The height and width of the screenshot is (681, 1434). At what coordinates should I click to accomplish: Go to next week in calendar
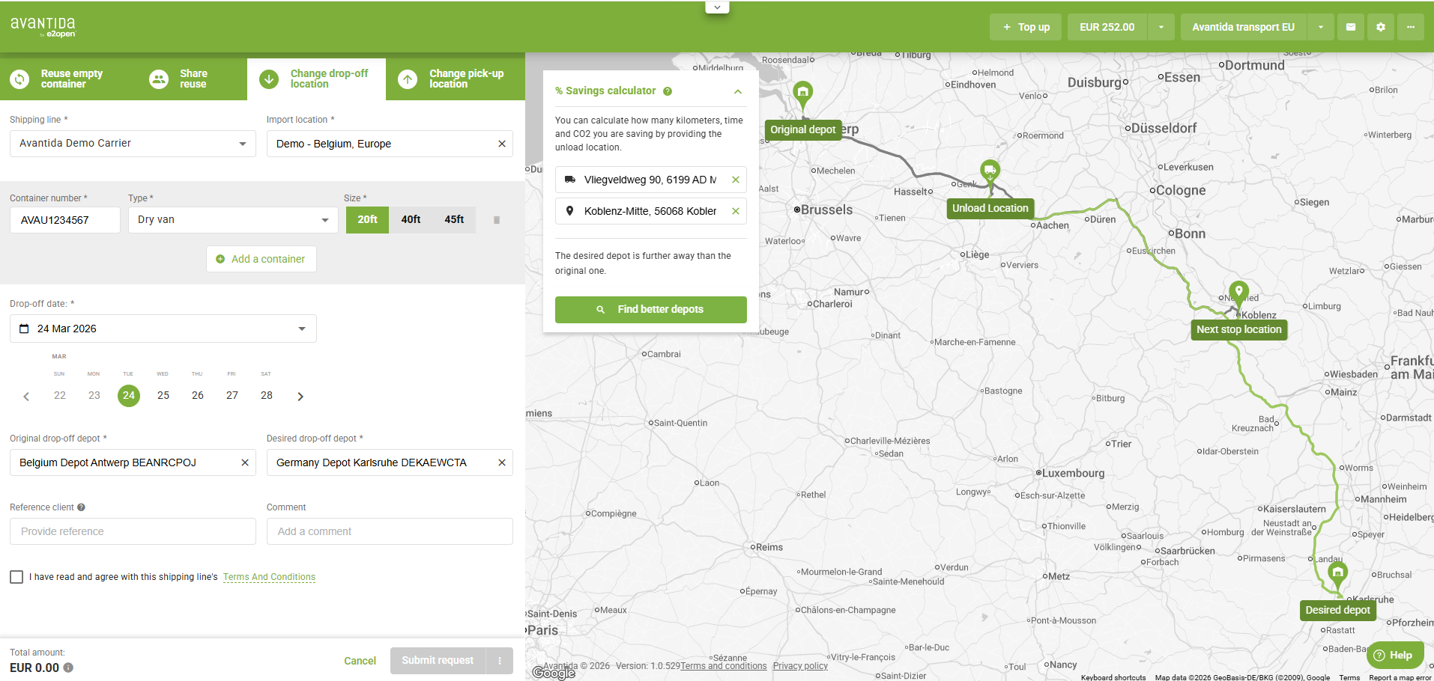tap(300, 397)
